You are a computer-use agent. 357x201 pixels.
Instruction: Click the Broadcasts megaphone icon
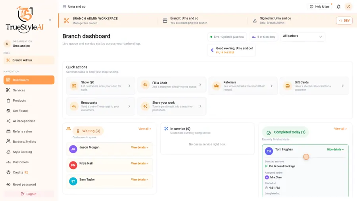coord(74,106)
